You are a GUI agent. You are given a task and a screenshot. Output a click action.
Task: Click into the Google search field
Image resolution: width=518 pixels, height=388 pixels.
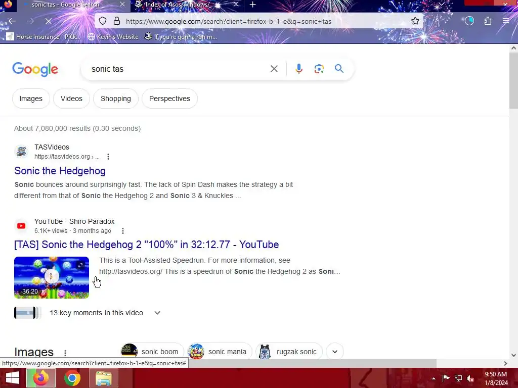click(179, 69)
